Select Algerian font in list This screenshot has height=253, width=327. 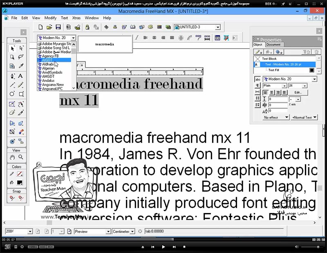(54, 68)
